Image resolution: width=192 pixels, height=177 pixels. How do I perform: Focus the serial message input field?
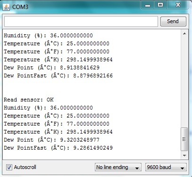81,21
